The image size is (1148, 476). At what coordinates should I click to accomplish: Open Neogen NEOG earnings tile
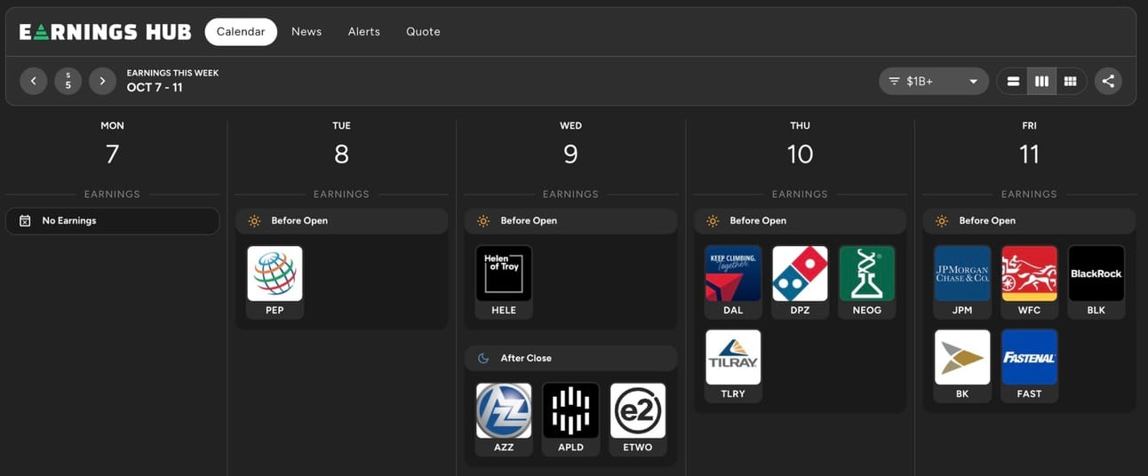(x=867, y=282)
